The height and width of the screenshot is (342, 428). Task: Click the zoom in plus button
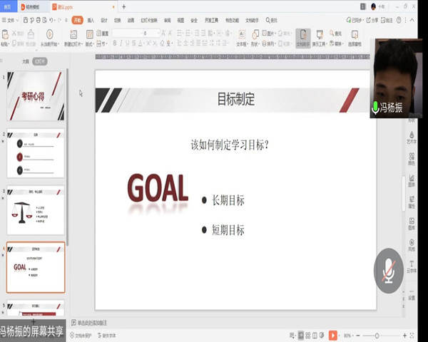(404, 336)
